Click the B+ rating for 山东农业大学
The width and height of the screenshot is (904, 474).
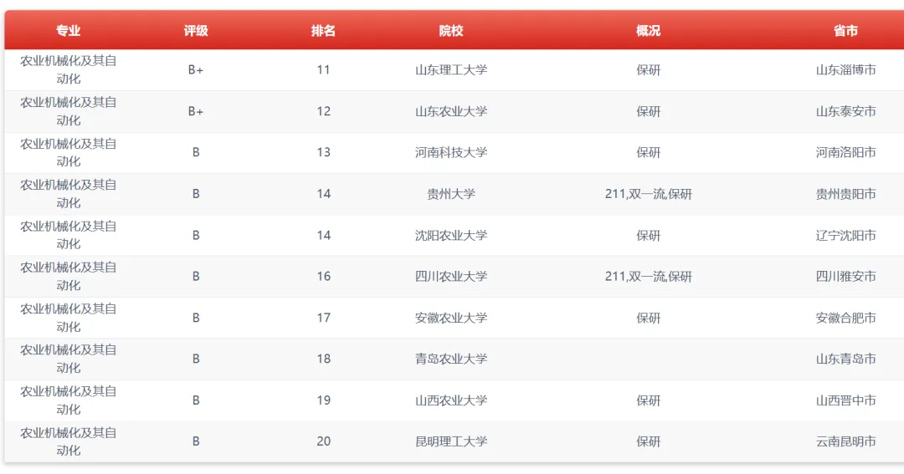click(x=195, y=111)
